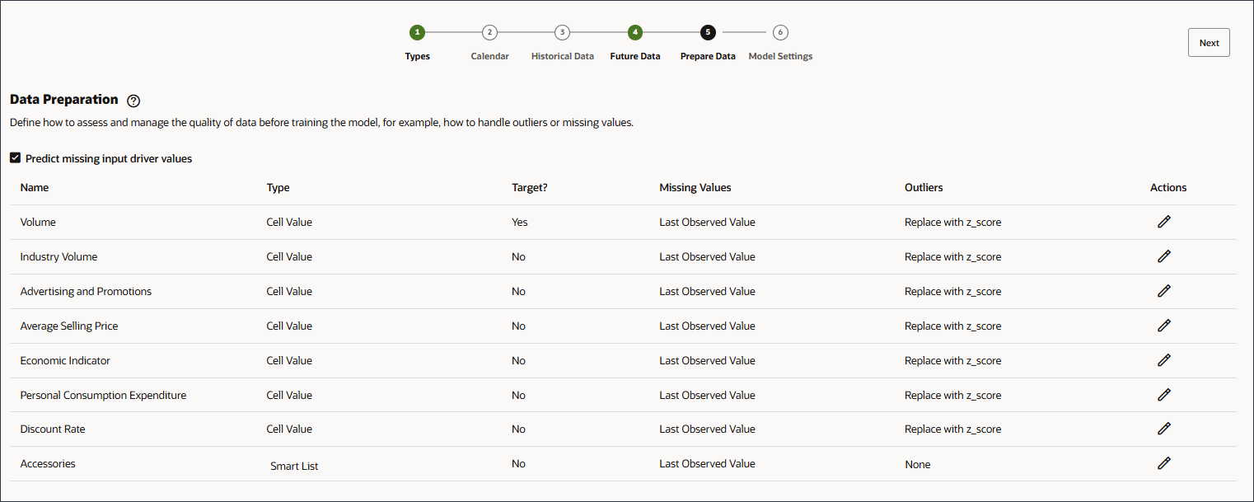Open Data Preparation help icon
This screenshot has width=1254, height=502.
point(133,101)
